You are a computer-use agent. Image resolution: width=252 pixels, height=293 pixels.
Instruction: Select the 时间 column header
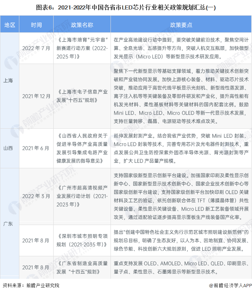[36, 25]
